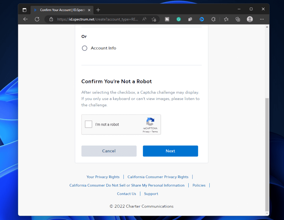Image resolution: width=284 pixels, height=220 pixels.
Task: Open the Your Privacy Rights link
Action: [x=103, y=177]
